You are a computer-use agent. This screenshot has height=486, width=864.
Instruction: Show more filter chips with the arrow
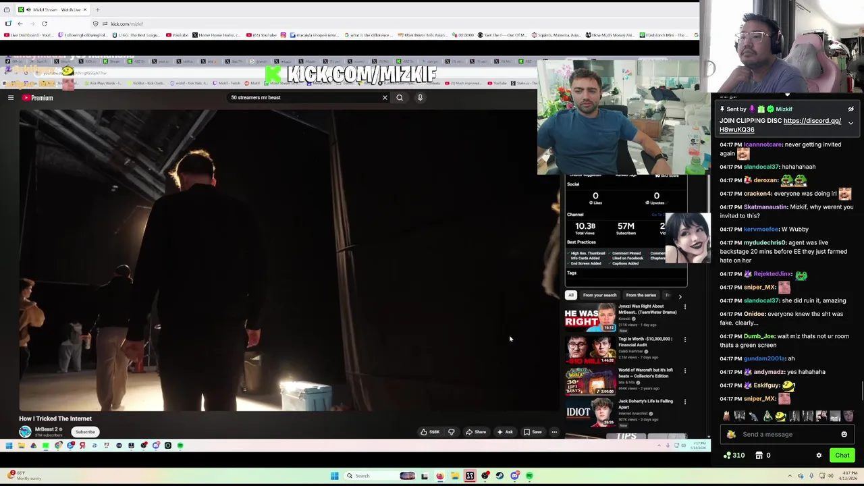click(x=680, y=296)
